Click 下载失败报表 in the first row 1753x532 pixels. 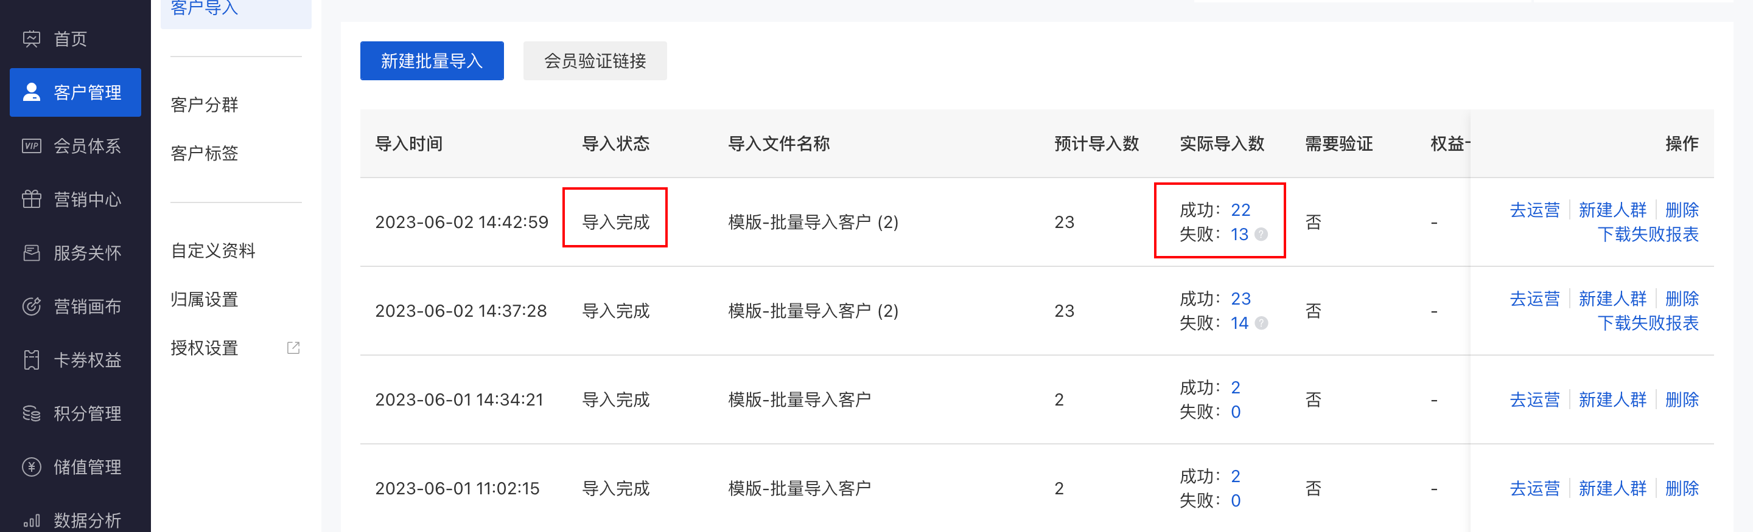point(1648,235)
